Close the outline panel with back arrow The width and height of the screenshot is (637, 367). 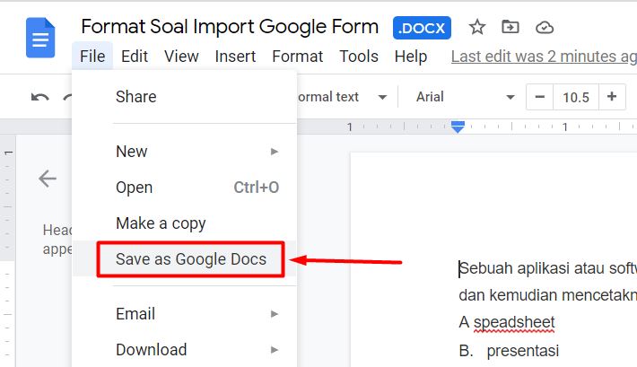48,179
